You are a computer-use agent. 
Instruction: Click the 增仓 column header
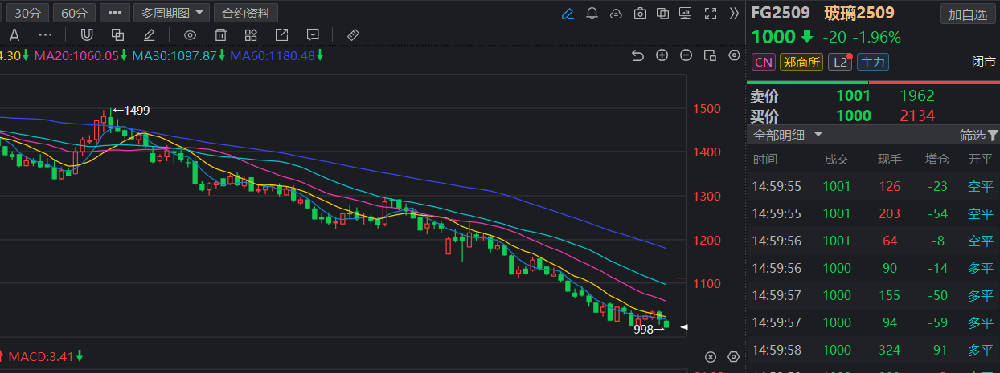point(936,160)
